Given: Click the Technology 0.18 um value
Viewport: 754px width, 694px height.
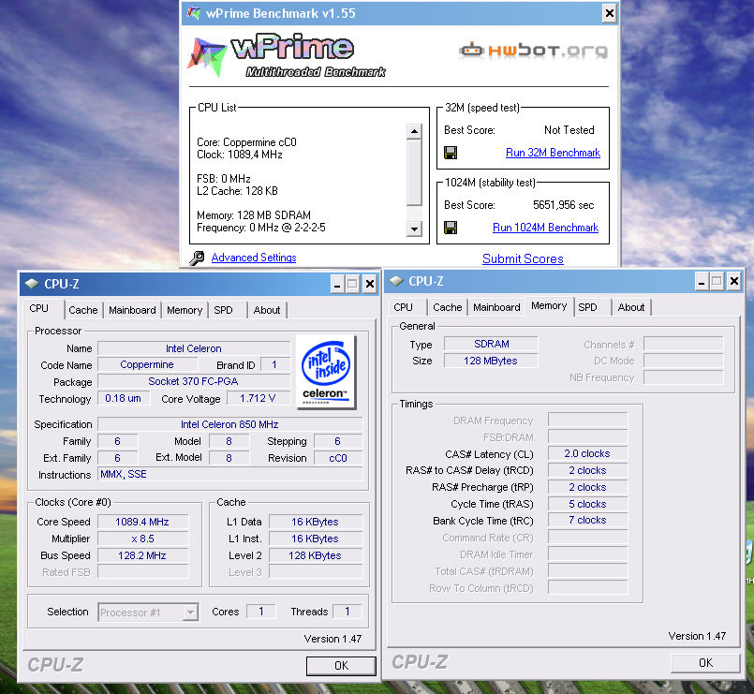Looking at the screenshot, I should click(x=123, y=398).
